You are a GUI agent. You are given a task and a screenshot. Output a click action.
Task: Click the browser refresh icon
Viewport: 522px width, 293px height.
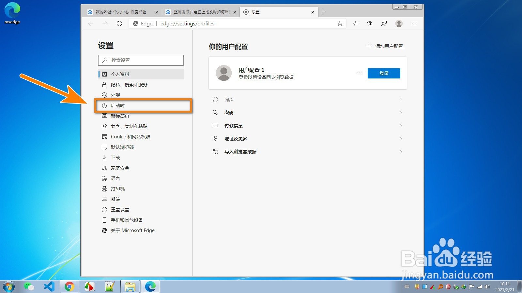pos(119,23)
